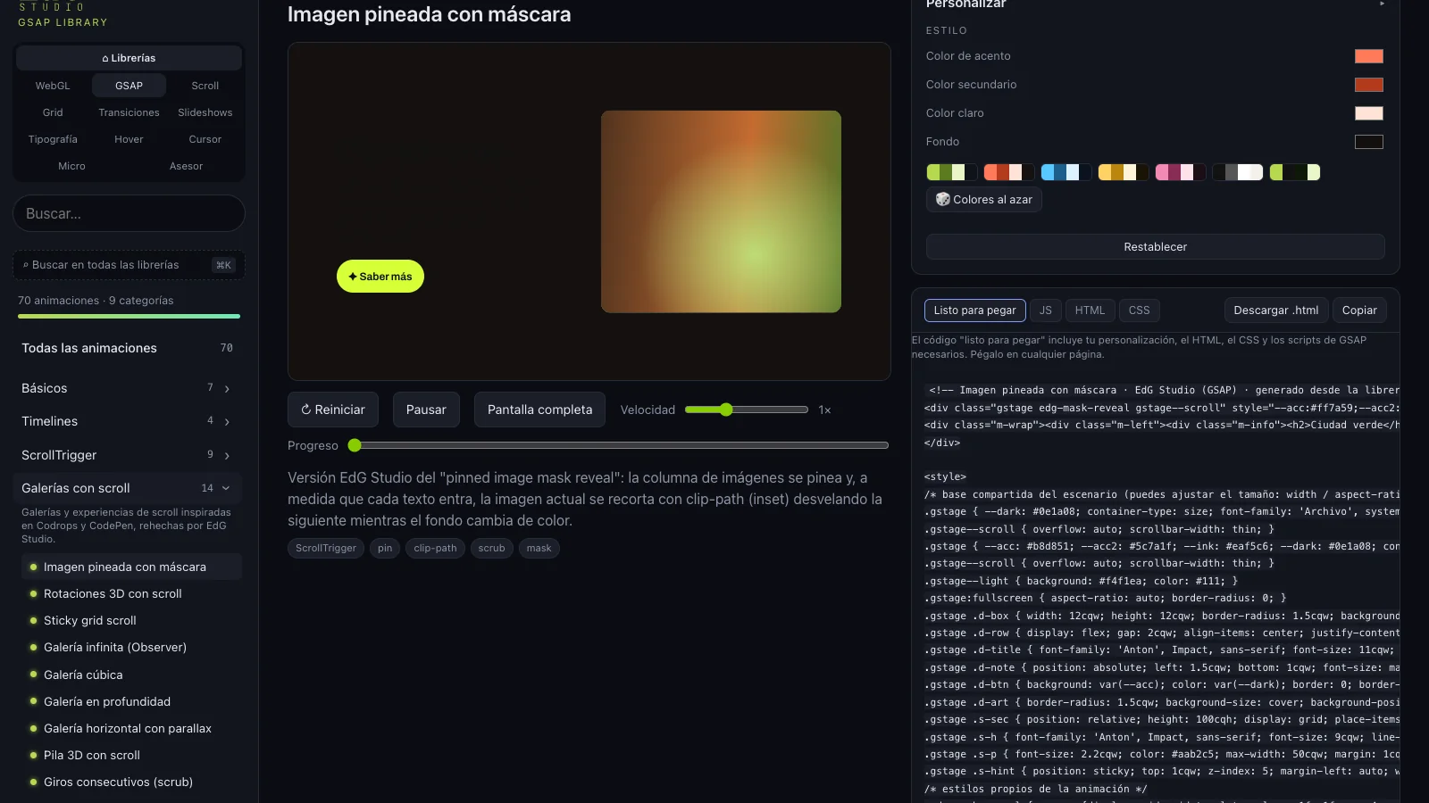Collapse the Galerías con scroll category
Viewport: 1429px width, 803px height.
(x=129, y=488)
